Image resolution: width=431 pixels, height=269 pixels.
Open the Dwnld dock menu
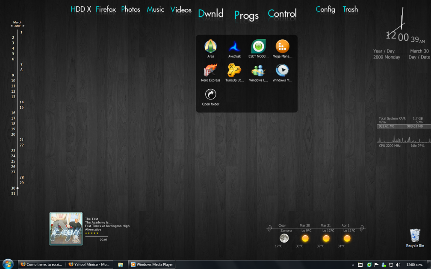pyautogui.click(x=211, y=14)
